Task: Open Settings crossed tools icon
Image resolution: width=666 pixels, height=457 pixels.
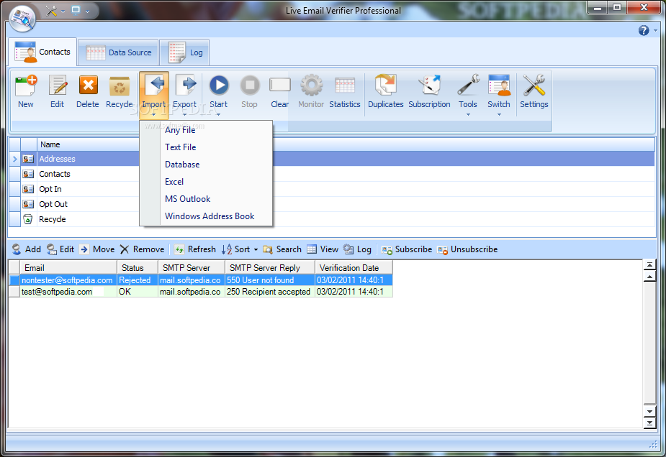Action: click(x=534, y=86)
